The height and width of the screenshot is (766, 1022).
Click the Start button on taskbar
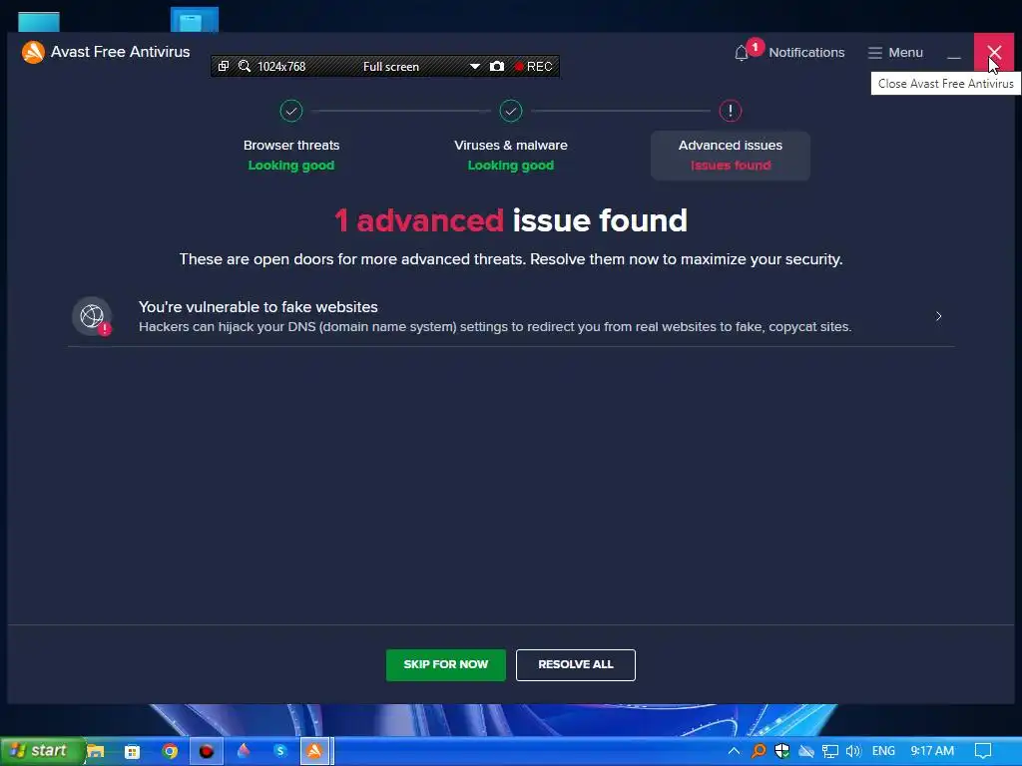pyautogui.click(x=42, y=751)
